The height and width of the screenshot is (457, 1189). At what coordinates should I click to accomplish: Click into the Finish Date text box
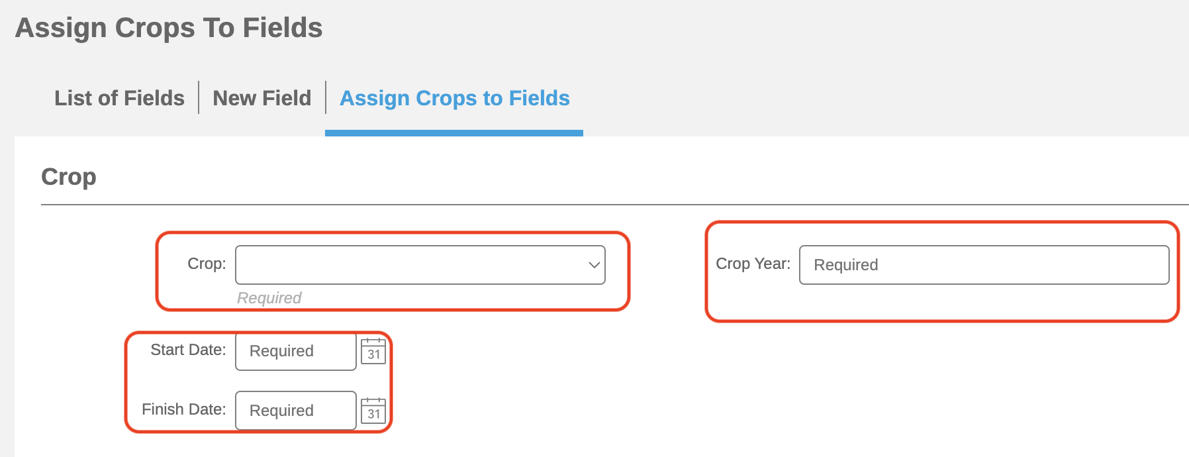(x=295, y=411)
